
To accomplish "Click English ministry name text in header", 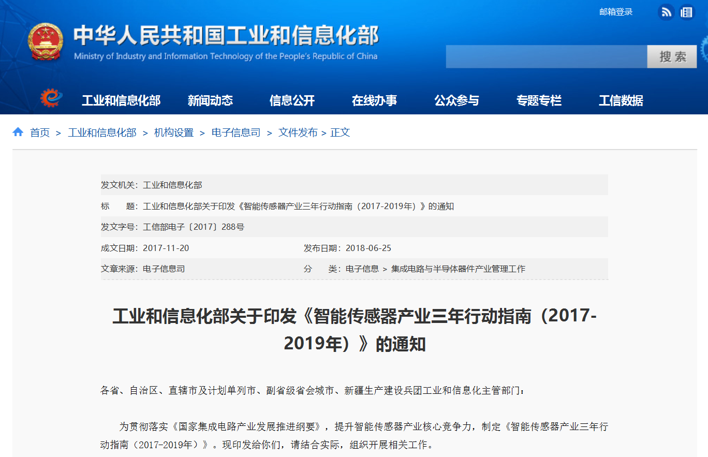I will coord(226,56).
